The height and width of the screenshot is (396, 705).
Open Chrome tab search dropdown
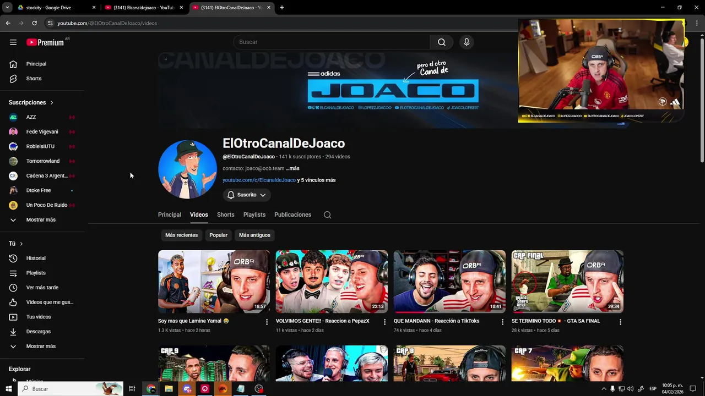[7, 8]
